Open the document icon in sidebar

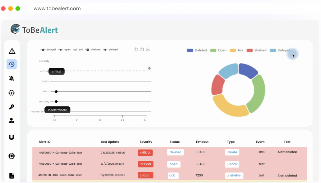[x=12, y=176]
